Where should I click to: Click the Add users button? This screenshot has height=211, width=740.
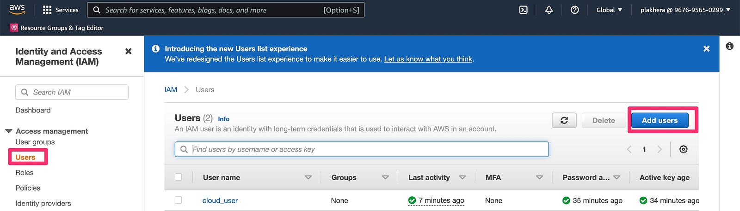[660, 120]
